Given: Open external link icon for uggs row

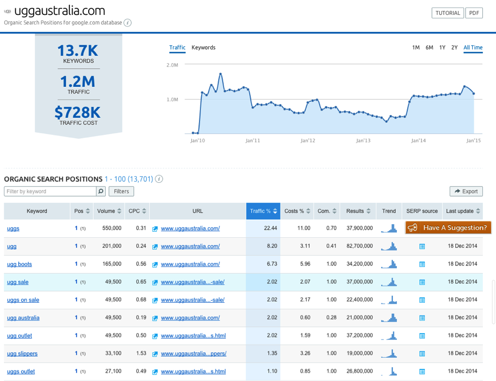Looking at the screenshot, I should pyautogui.click(x=155, y=228).
